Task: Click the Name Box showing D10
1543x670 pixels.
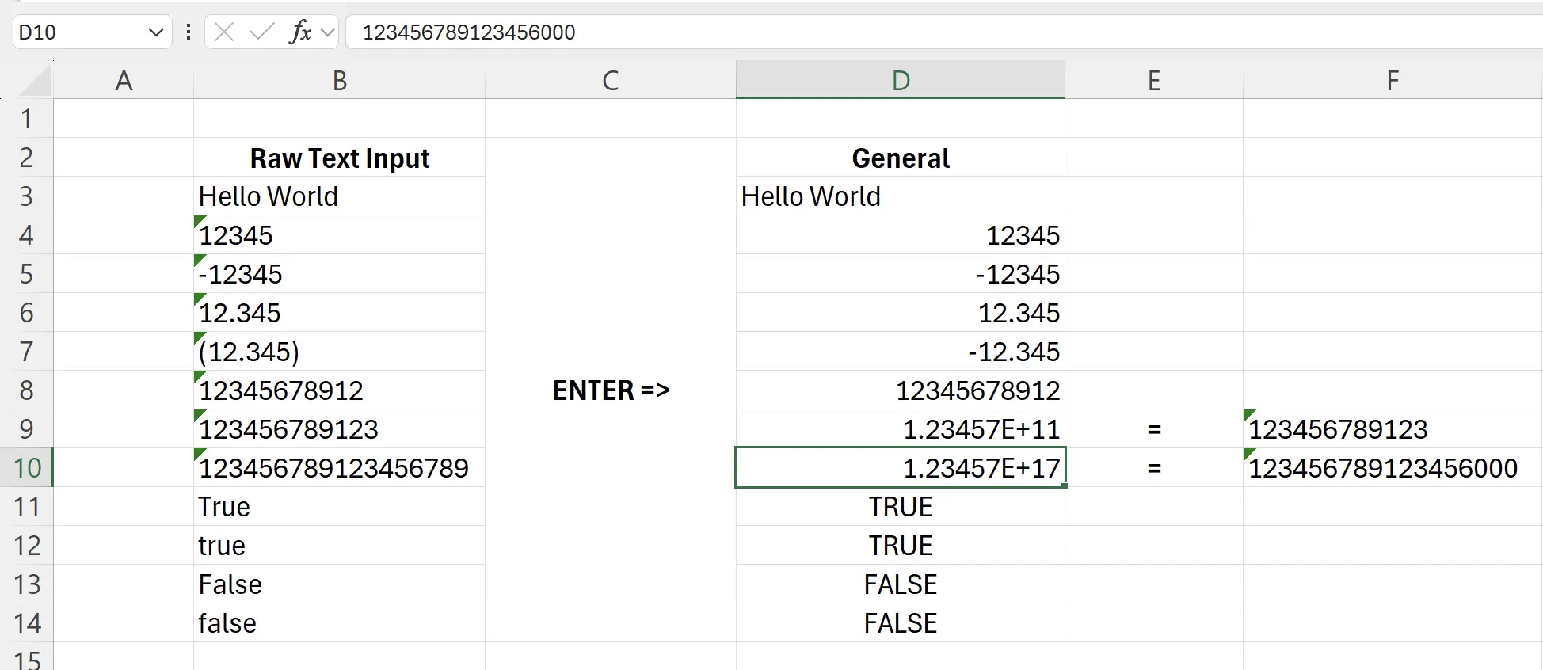Action: [x=79, y=32]
